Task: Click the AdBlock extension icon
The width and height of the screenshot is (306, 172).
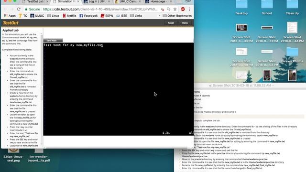Action: (x=183, y=9)
